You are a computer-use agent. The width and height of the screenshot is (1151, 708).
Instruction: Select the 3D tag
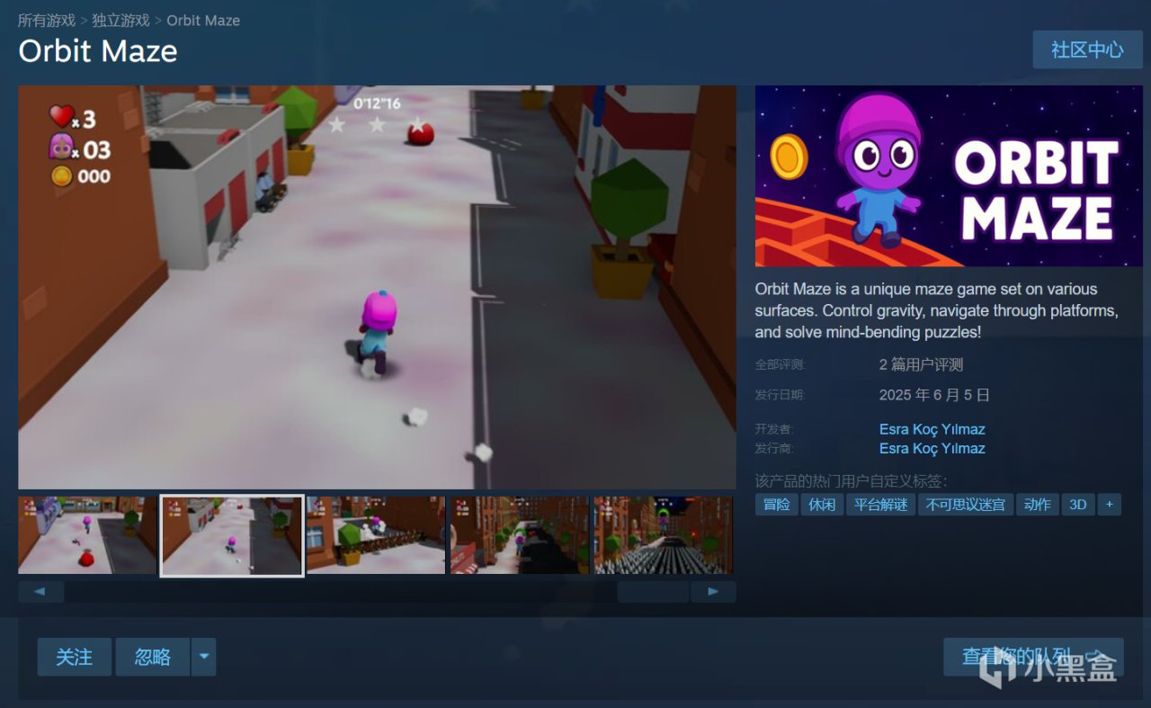pyautogui.click(x=1077, y=505)
